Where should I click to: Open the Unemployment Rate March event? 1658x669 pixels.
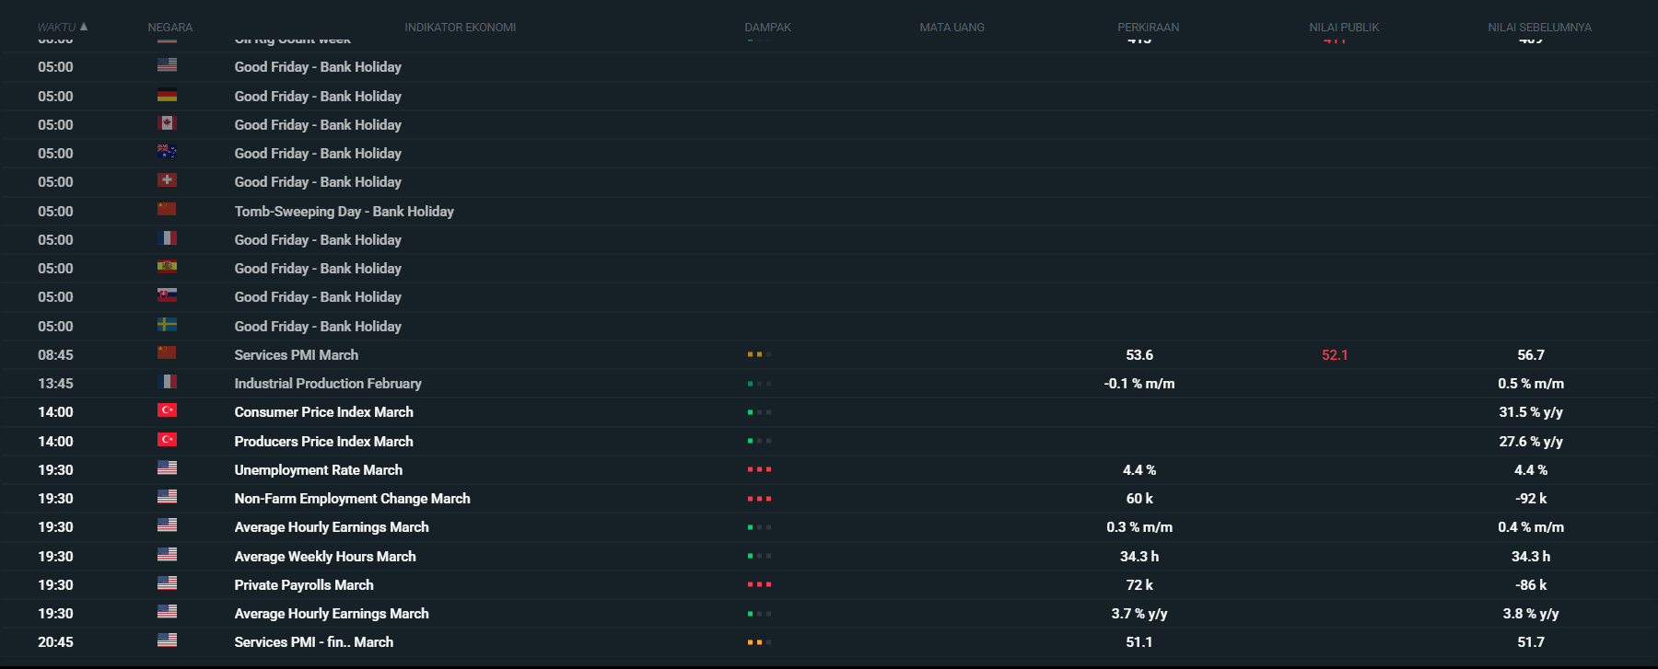pos(318,470)
